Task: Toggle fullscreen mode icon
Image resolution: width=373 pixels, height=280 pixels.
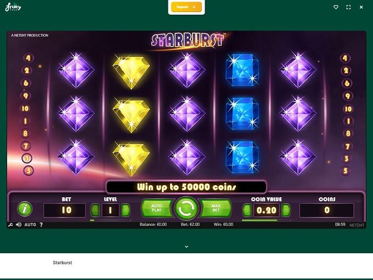Action: [348, 7]
